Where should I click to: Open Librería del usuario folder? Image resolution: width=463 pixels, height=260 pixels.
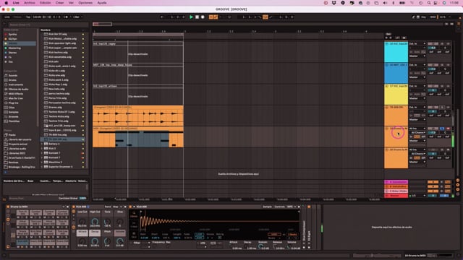coord(20,139)
